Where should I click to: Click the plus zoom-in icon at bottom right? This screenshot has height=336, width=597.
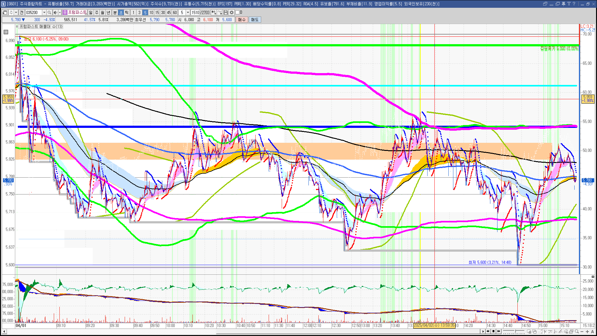(x=587, y=331)
